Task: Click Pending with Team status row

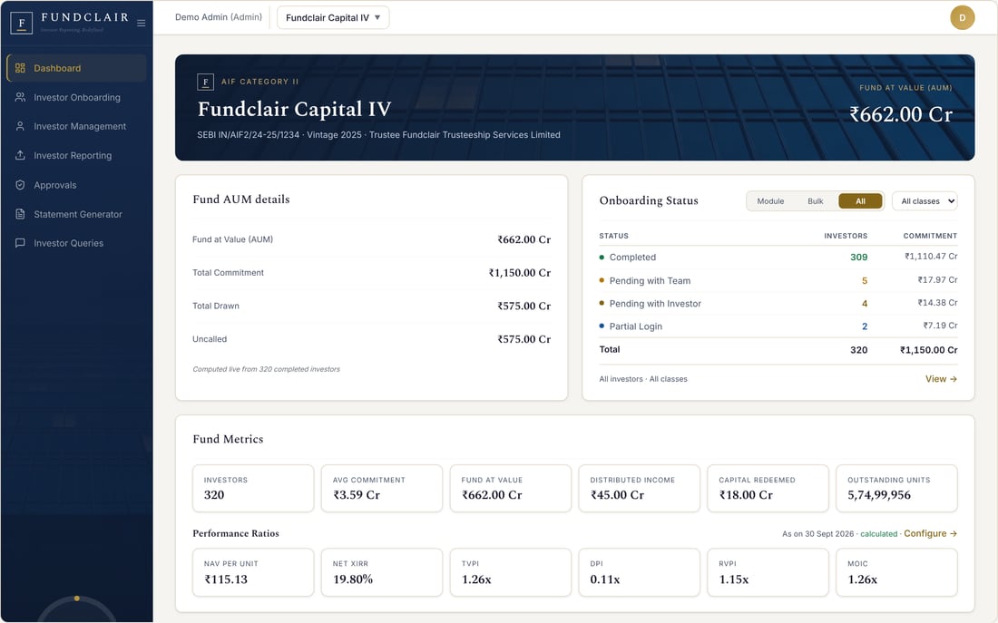Action: [x=778, y=280]
